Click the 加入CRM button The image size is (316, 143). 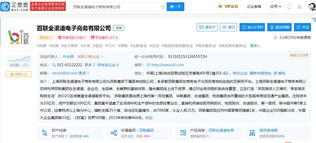pos(252,27)
